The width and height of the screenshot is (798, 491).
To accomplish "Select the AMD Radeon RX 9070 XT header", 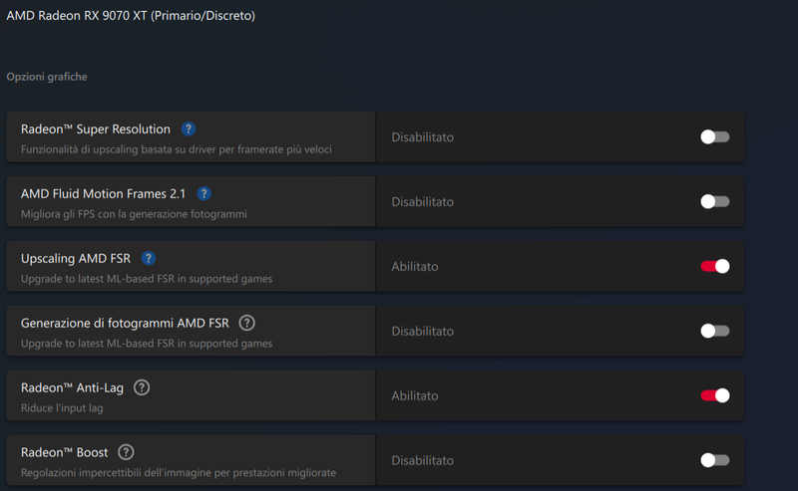I will (x=131, y=16).
